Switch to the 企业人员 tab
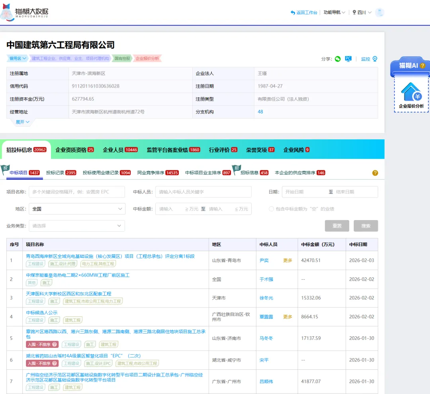This screenshot has height=394, width=430. 120,150
